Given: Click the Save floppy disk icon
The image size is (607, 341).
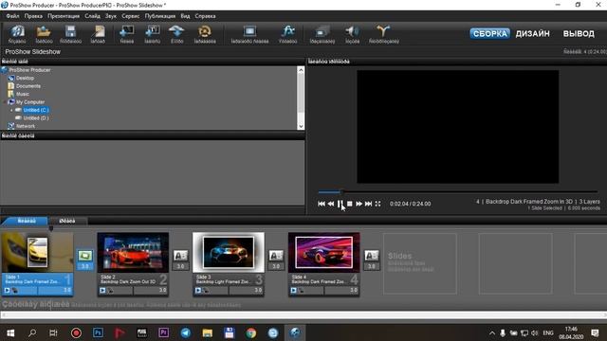Looking at the screenshot, I should (x=70, y=34).
